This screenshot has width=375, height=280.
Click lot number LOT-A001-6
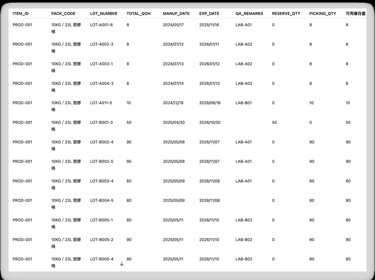102,25
